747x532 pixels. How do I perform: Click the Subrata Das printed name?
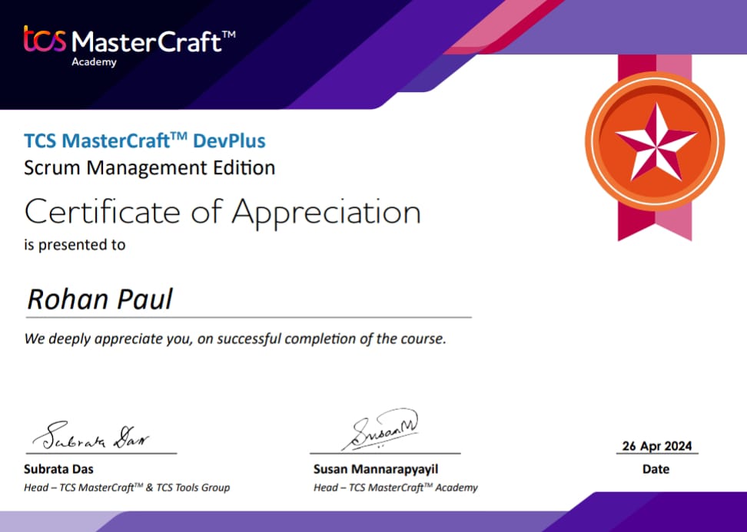coord(58,469)
